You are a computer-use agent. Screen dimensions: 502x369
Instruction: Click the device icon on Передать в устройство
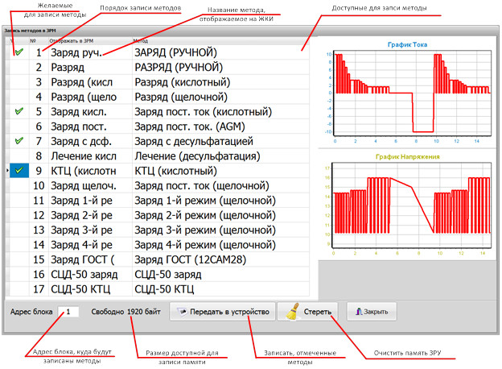click(x=182, y=312)
